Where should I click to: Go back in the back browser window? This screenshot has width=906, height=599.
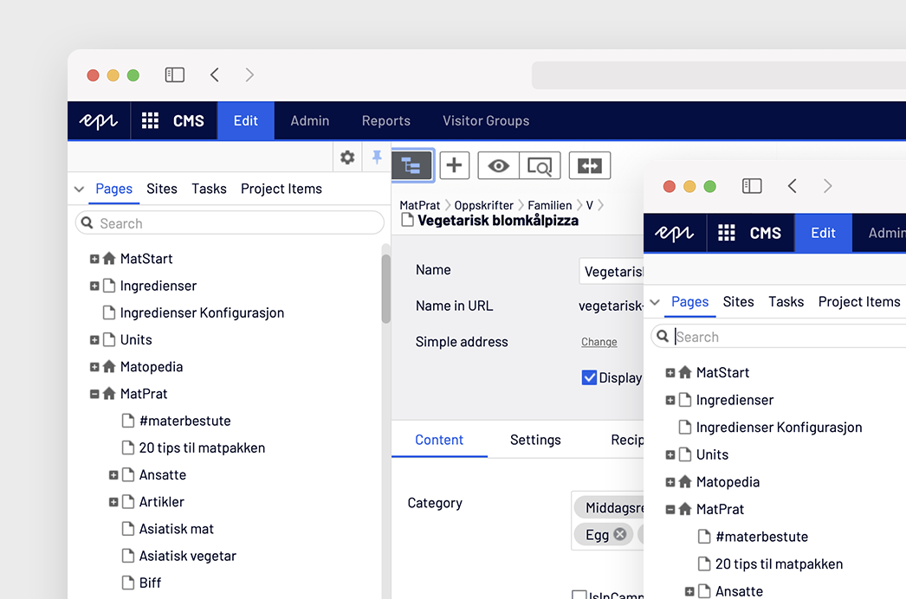(214, 74)
